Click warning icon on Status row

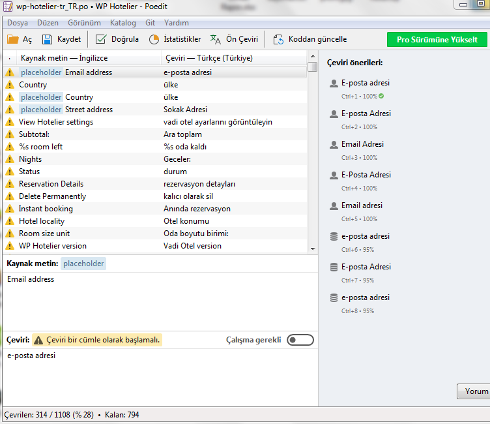coord(10,172)
